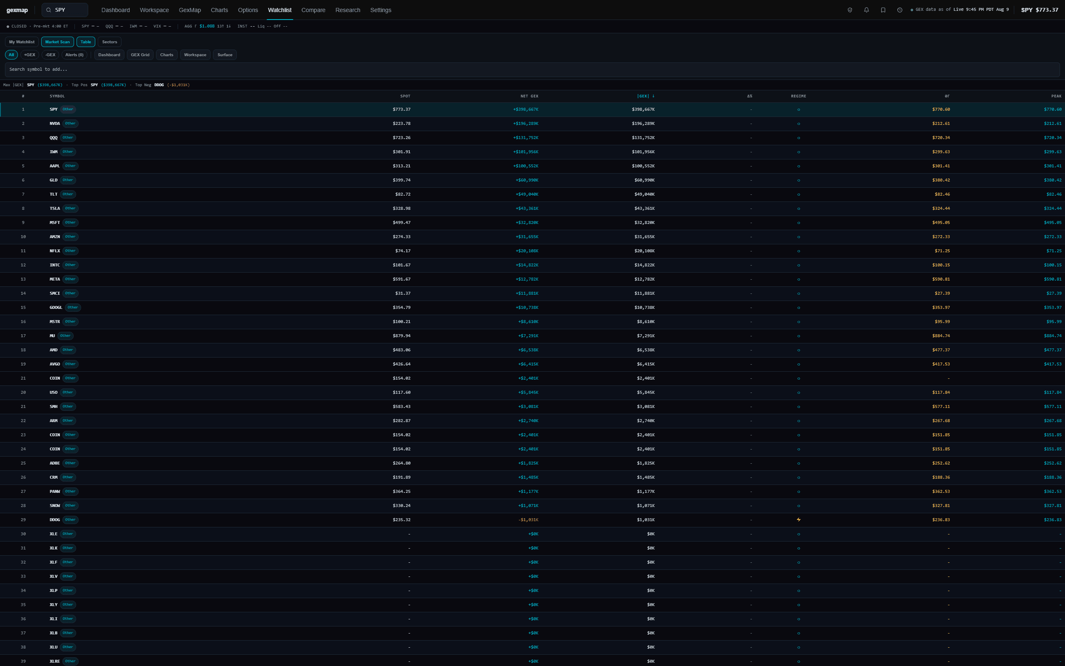Click the gexmap logo

17,10
